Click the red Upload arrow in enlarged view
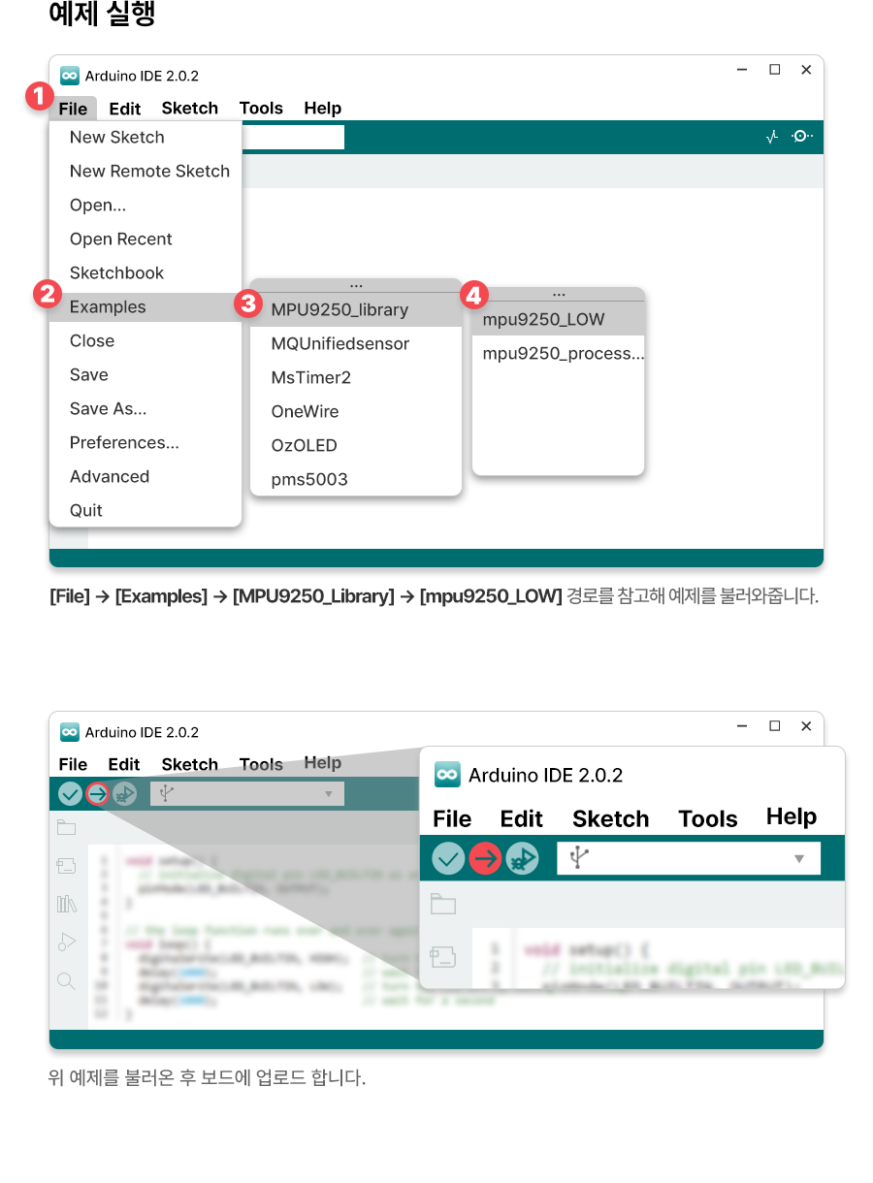The width and height of the screenshot is (873, 1183). (485, 858)
